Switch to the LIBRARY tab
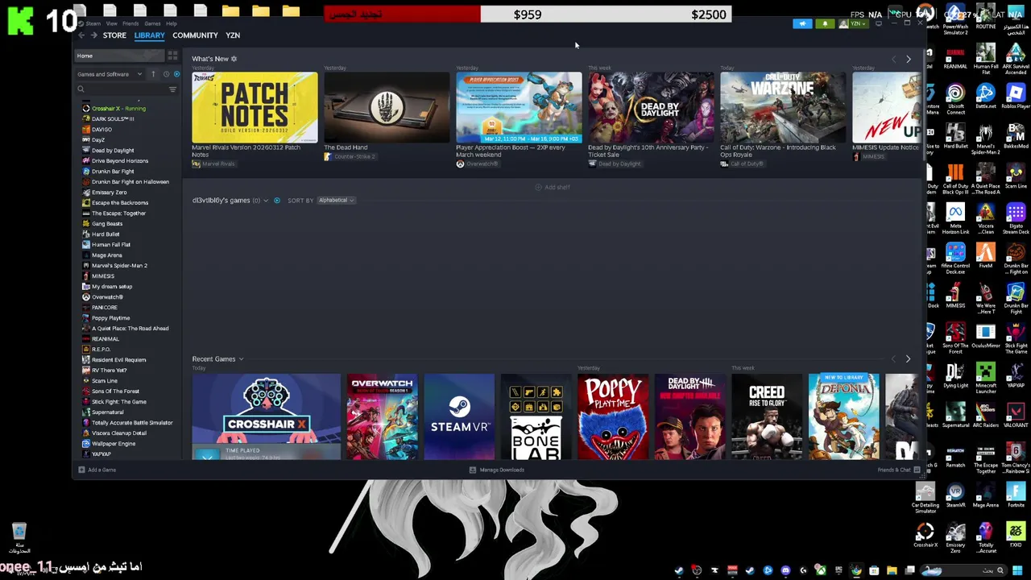The height and width of the screenshot is (580, 1031). pyautogui.click(x=149, y=35)
